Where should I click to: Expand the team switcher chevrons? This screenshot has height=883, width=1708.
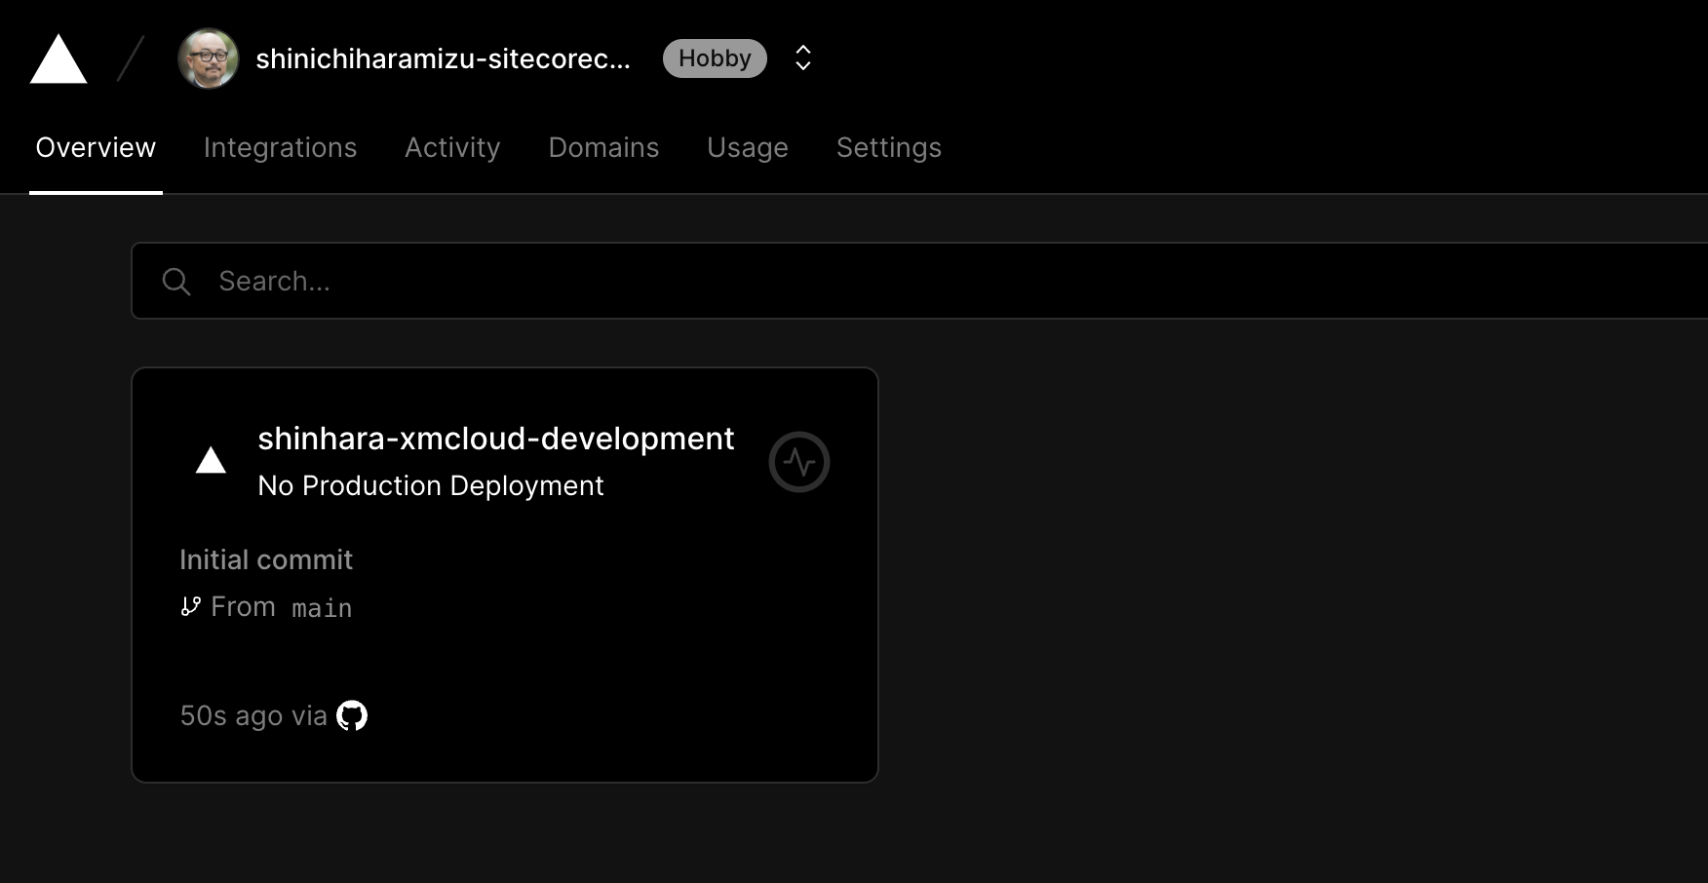click(803, 58)
